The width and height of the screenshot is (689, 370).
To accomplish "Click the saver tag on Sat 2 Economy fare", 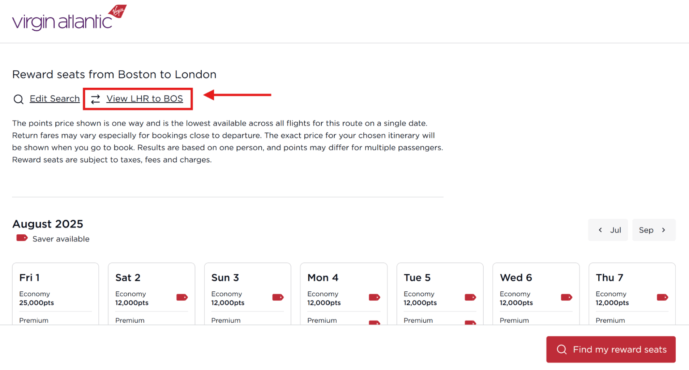I will point(183,297).
